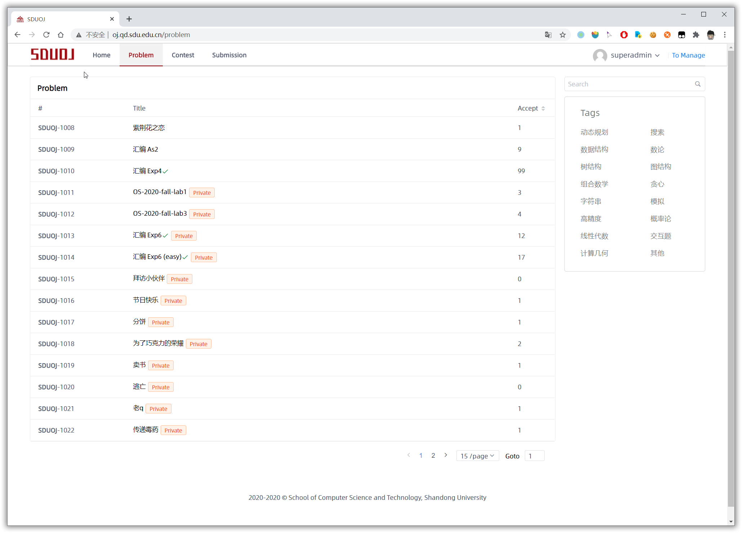This screenshot has height=533, width=742.
Task: Go to browser home icon
Action: point(61,35)
